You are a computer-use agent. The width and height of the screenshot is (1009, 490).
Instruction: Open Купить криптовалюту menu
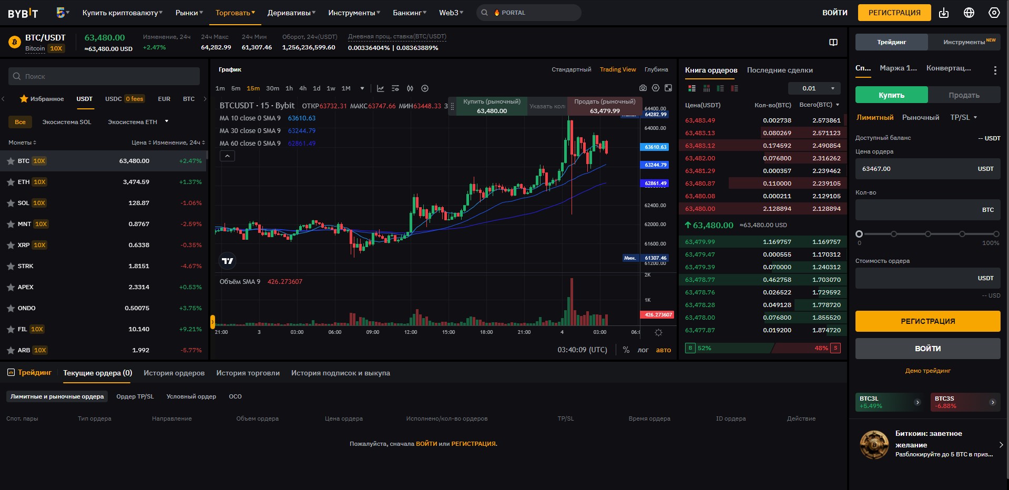[122, 13]
